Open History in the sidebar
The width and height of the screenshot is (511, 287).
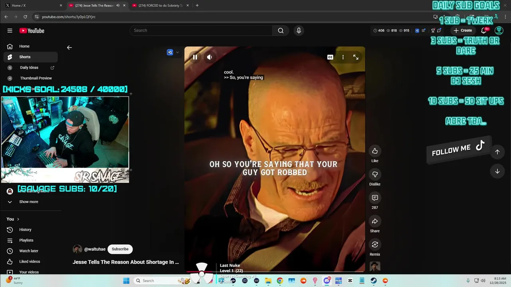point(30,230)
